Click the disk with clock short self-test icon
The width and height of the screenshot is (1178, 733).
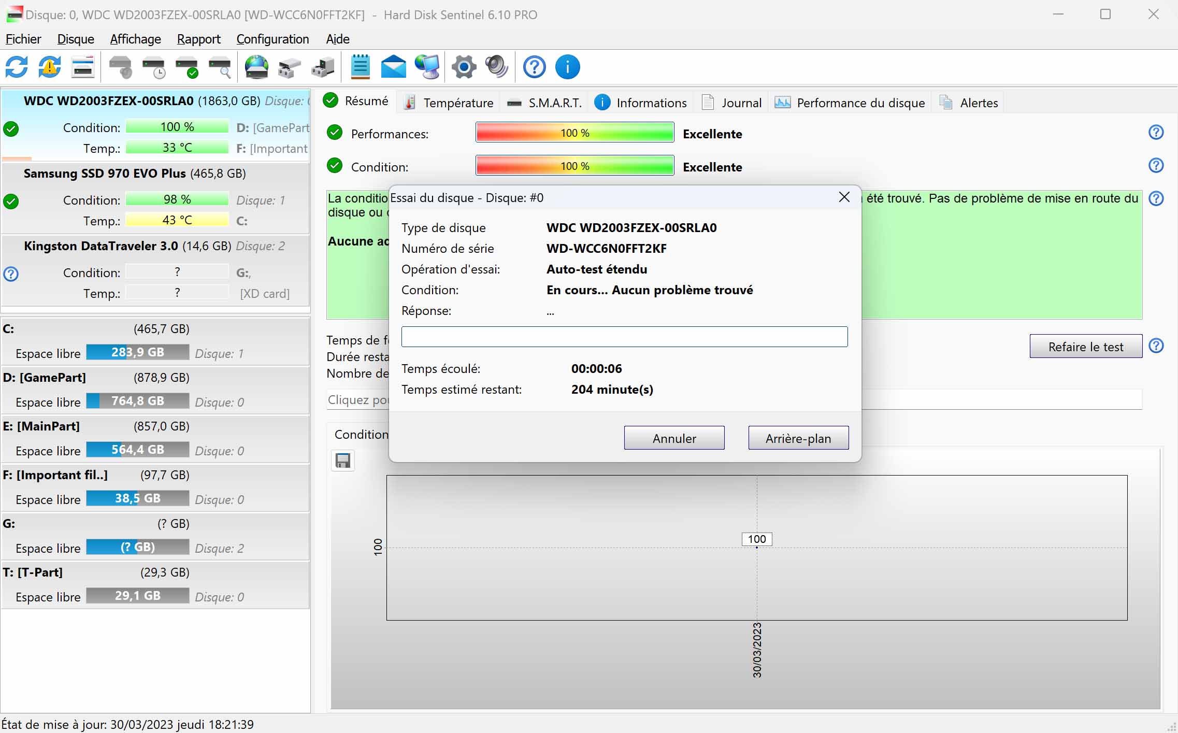[153, 67]
